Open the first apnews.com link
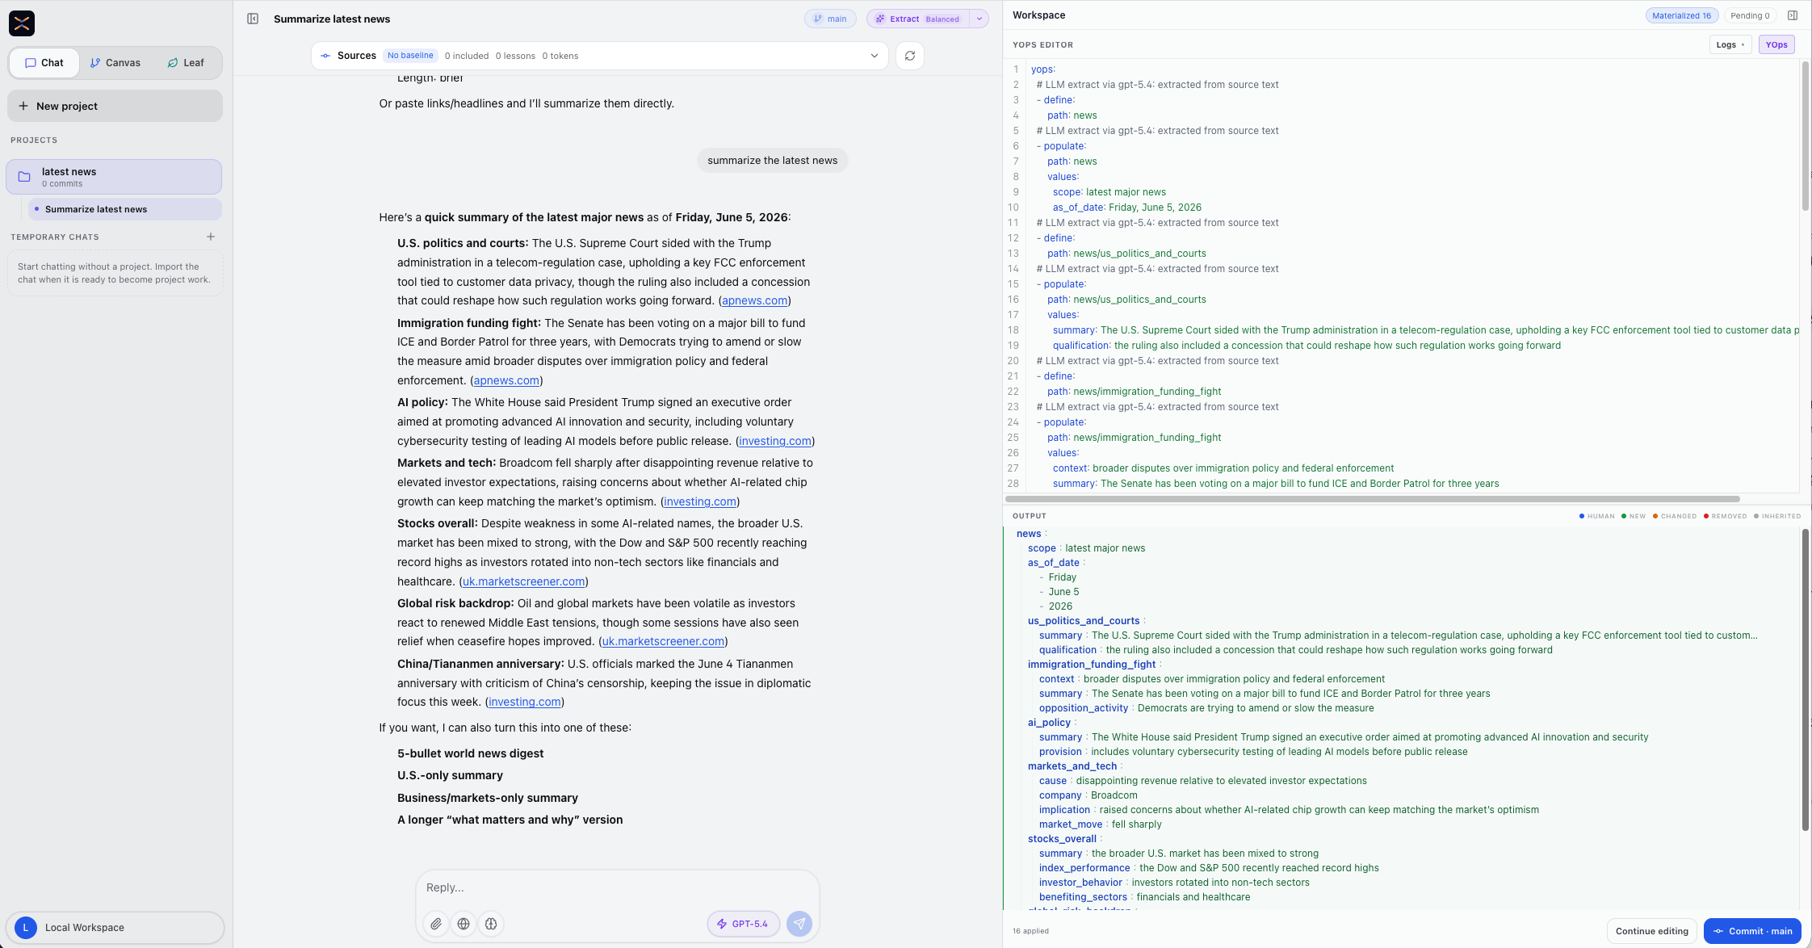This screenshot has width=1812, height=948. coord(754,300)
